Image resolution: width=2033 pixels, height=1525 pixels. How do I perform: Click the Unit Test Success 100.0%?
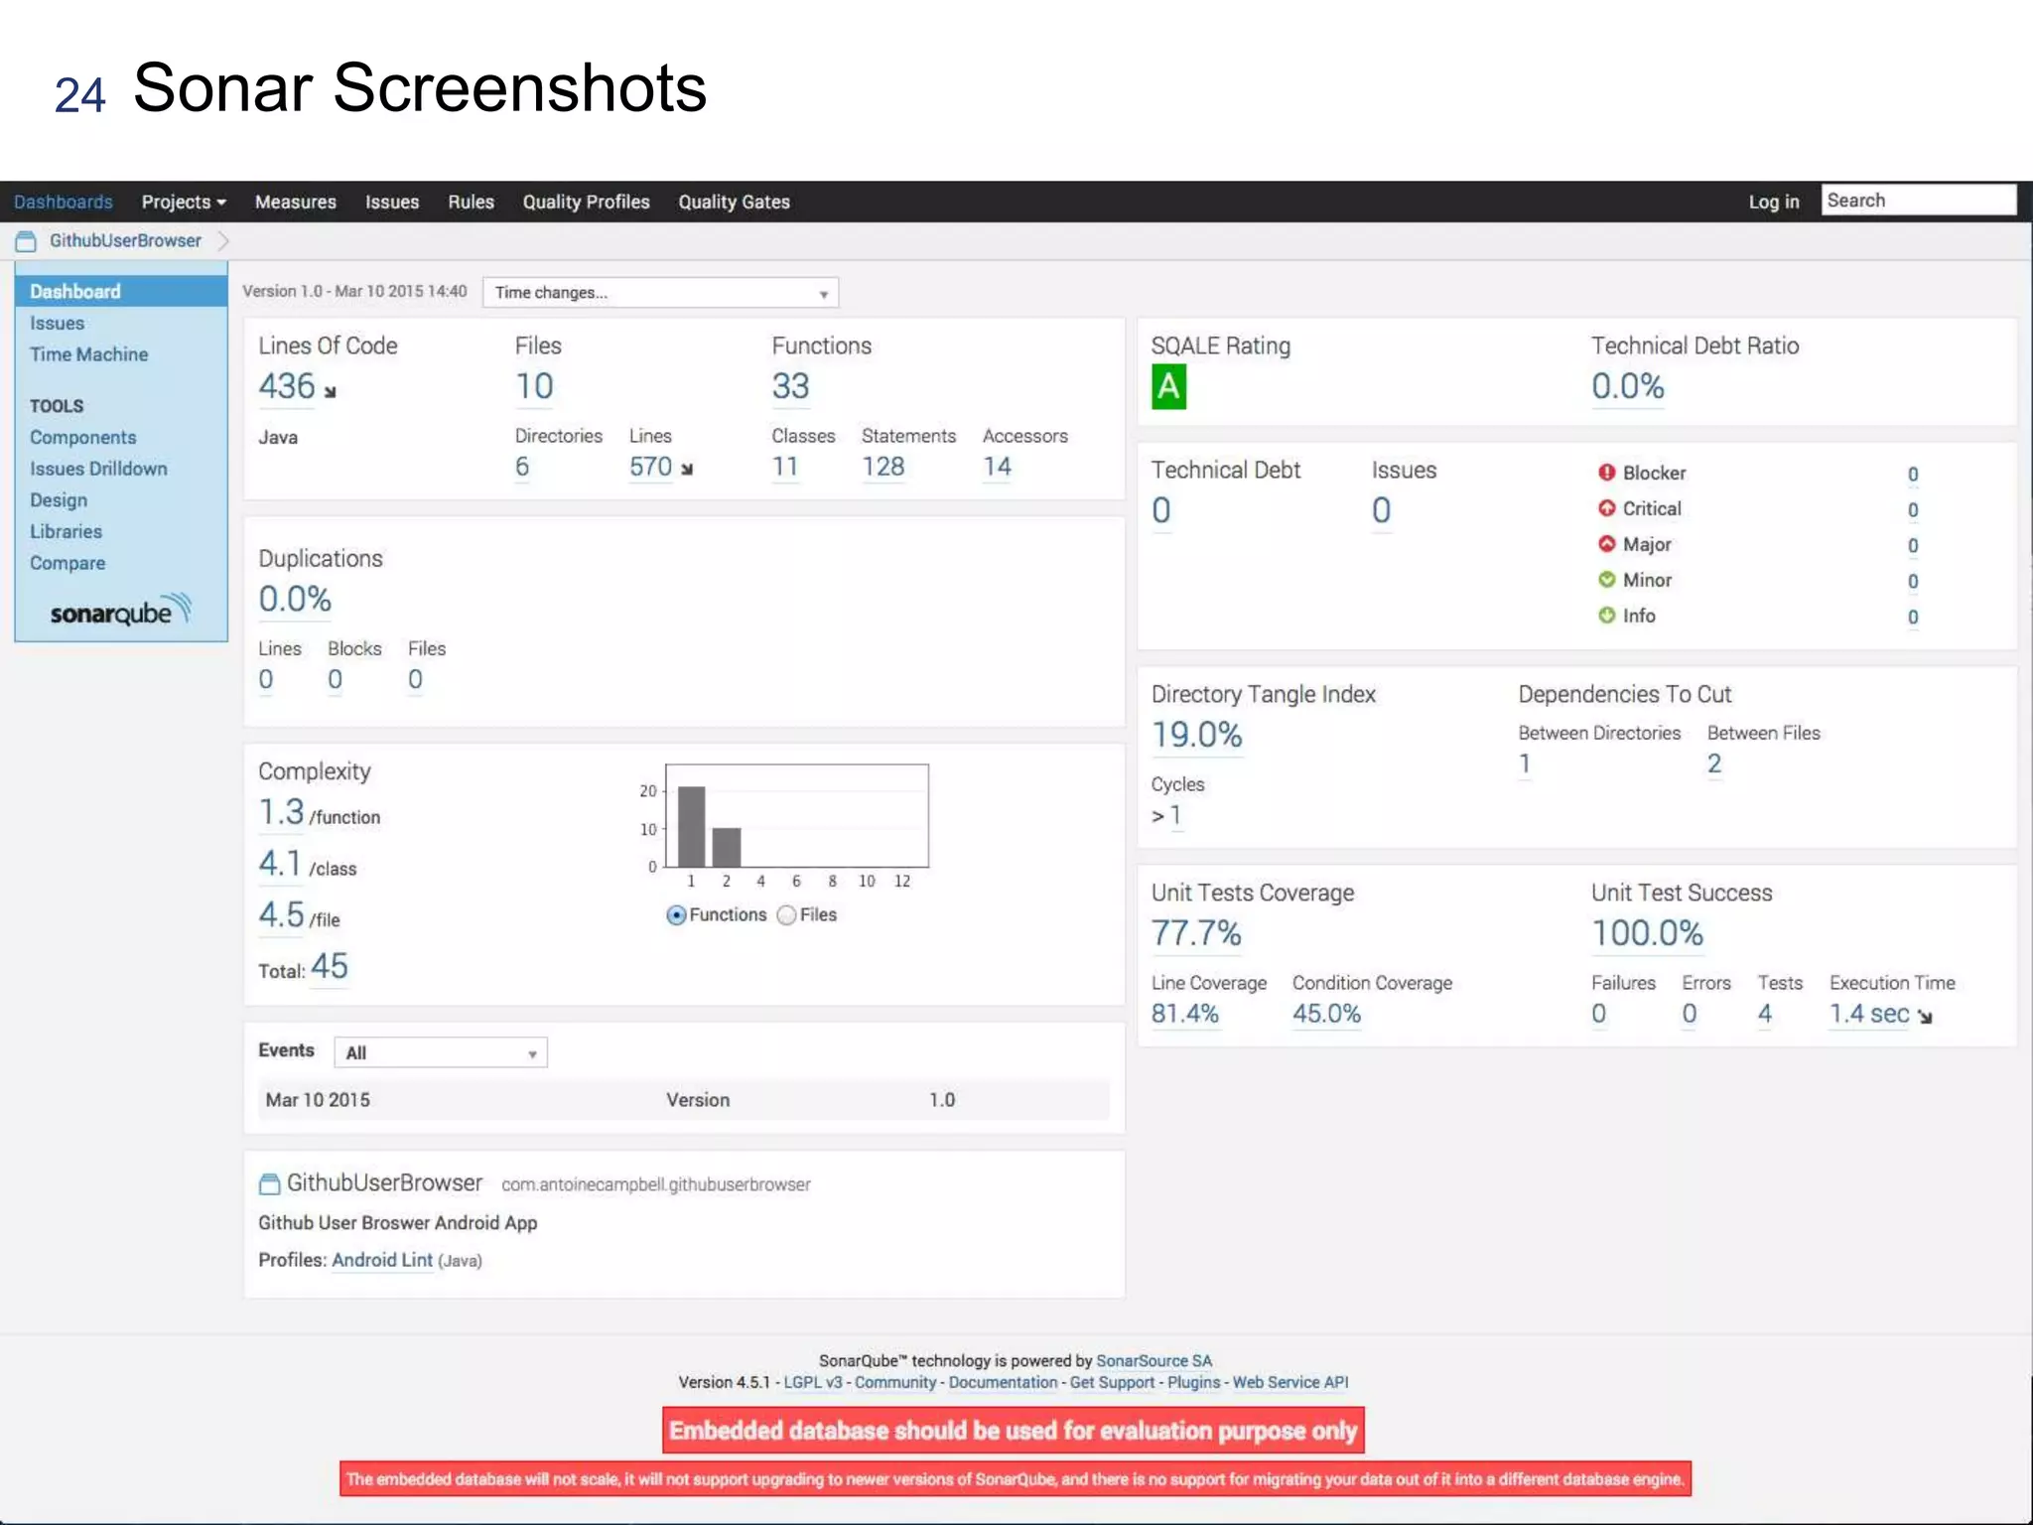[1648, 933]
